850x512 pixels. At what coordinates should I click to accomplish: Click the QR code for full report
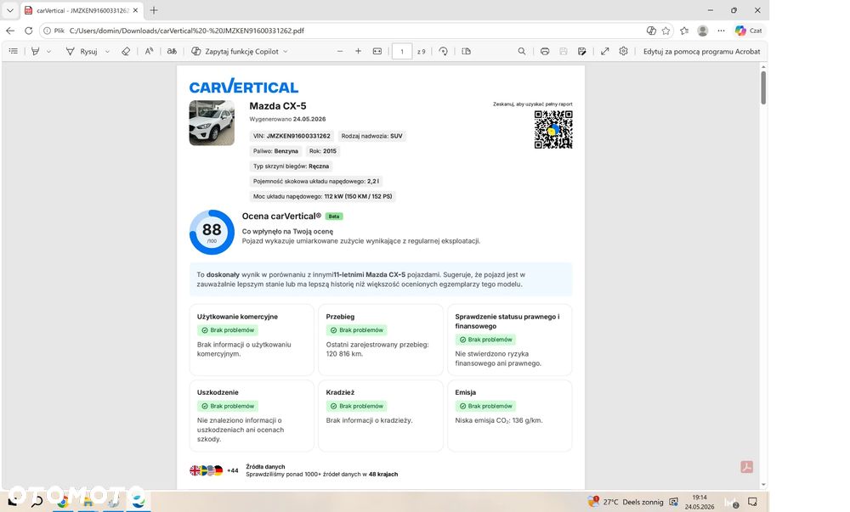(553, 129)
